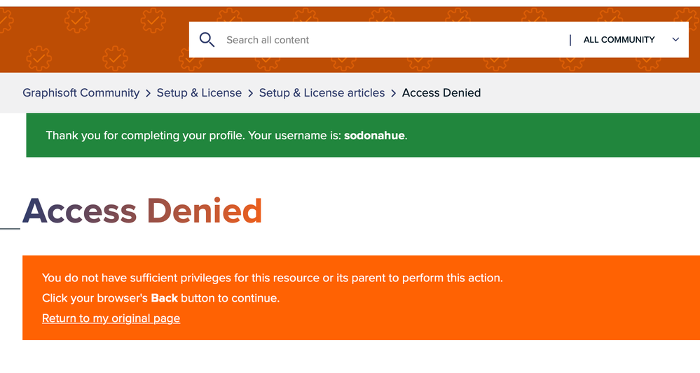Expand the search scope chevron arrow

[675, 40]
